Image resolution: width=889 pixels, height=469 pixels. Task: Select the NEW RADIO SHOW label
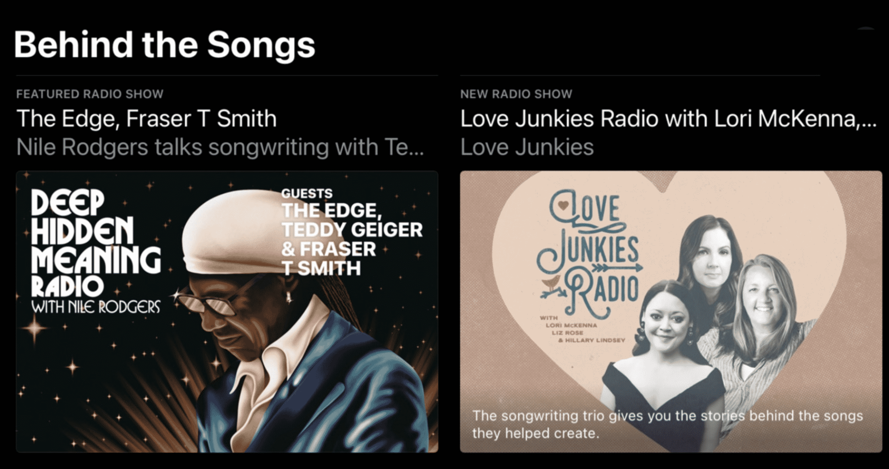pos(516,94)
